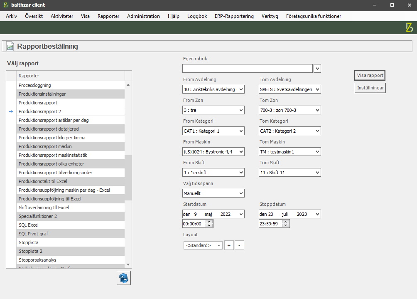Select Produktionsuppföljning maskin per dag - Excel
Screen dimensions: 417x299
pos(71,190)
